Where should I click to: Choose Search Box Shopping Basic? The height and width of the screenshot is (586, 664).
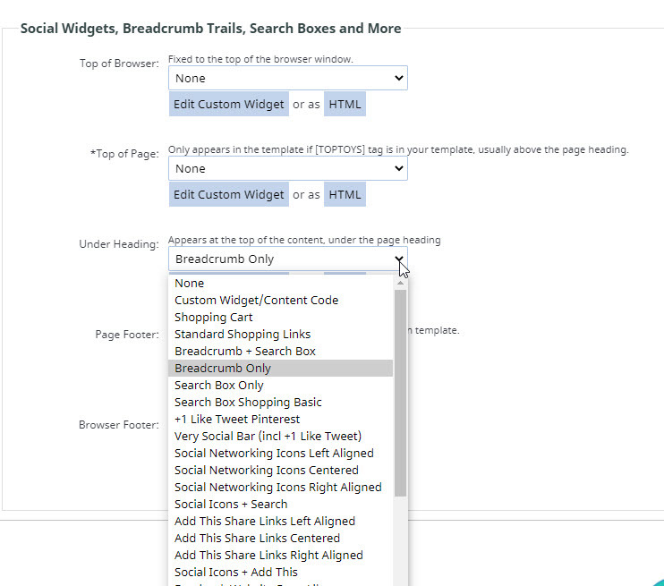[248, 403]
